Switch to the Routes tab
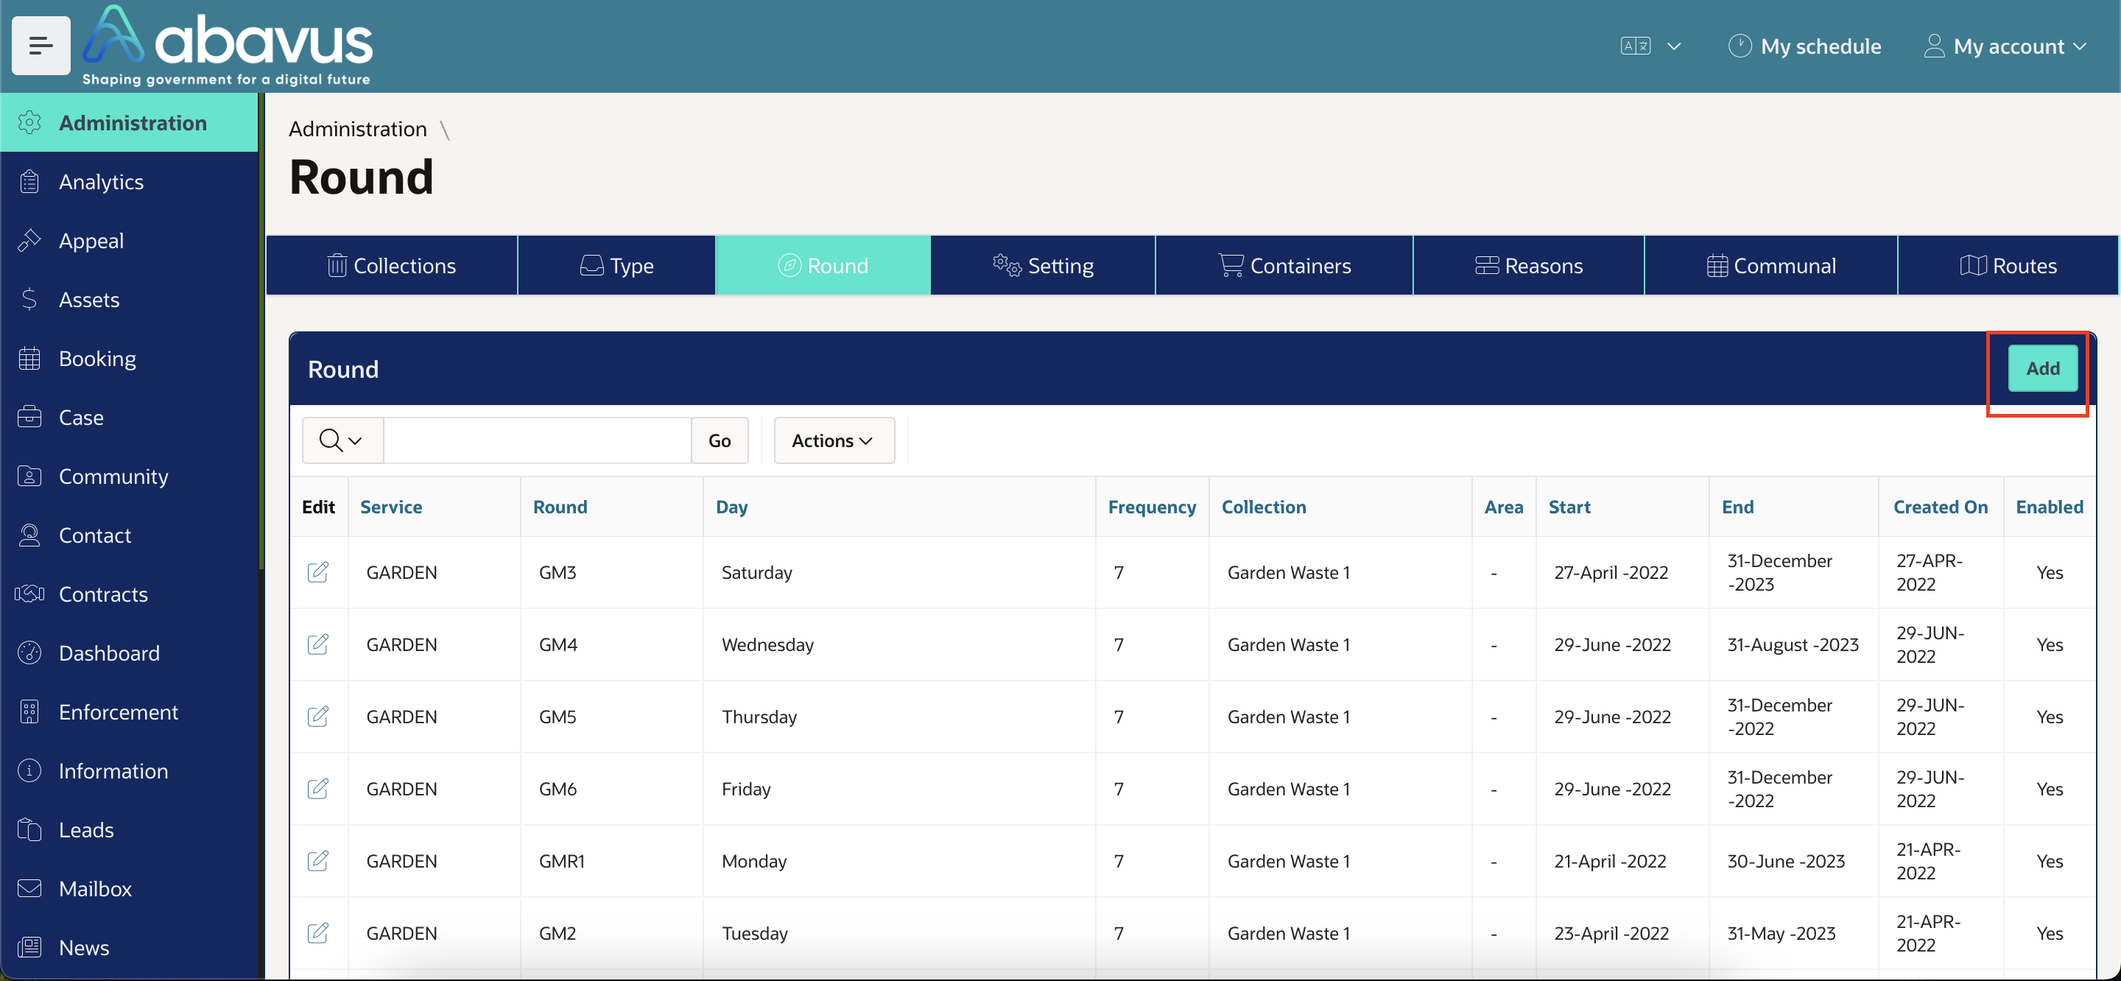Image resolution: width=2121 pixels, height=981 pixels. pyautogui.click(x=2008, y=265)
